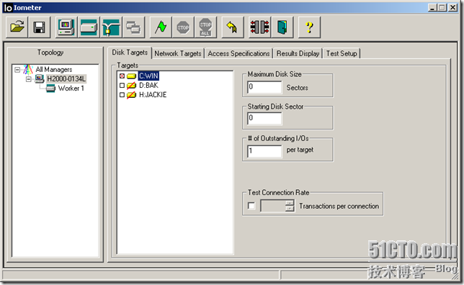Screen dimensions: 464x285
Task: Collapse the All Managers tree node
Action: click(x=17, y=70)
